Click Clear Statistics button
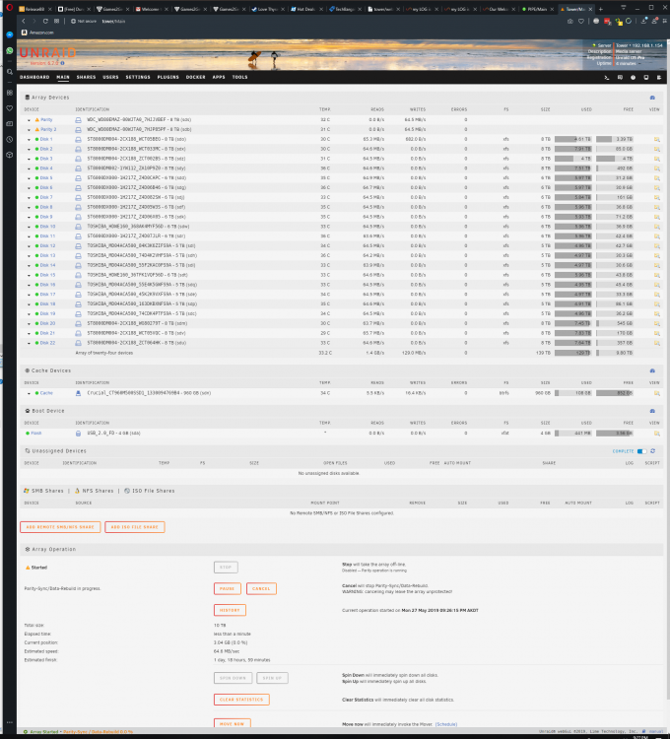670x739 pixels. tap(241, 700)
